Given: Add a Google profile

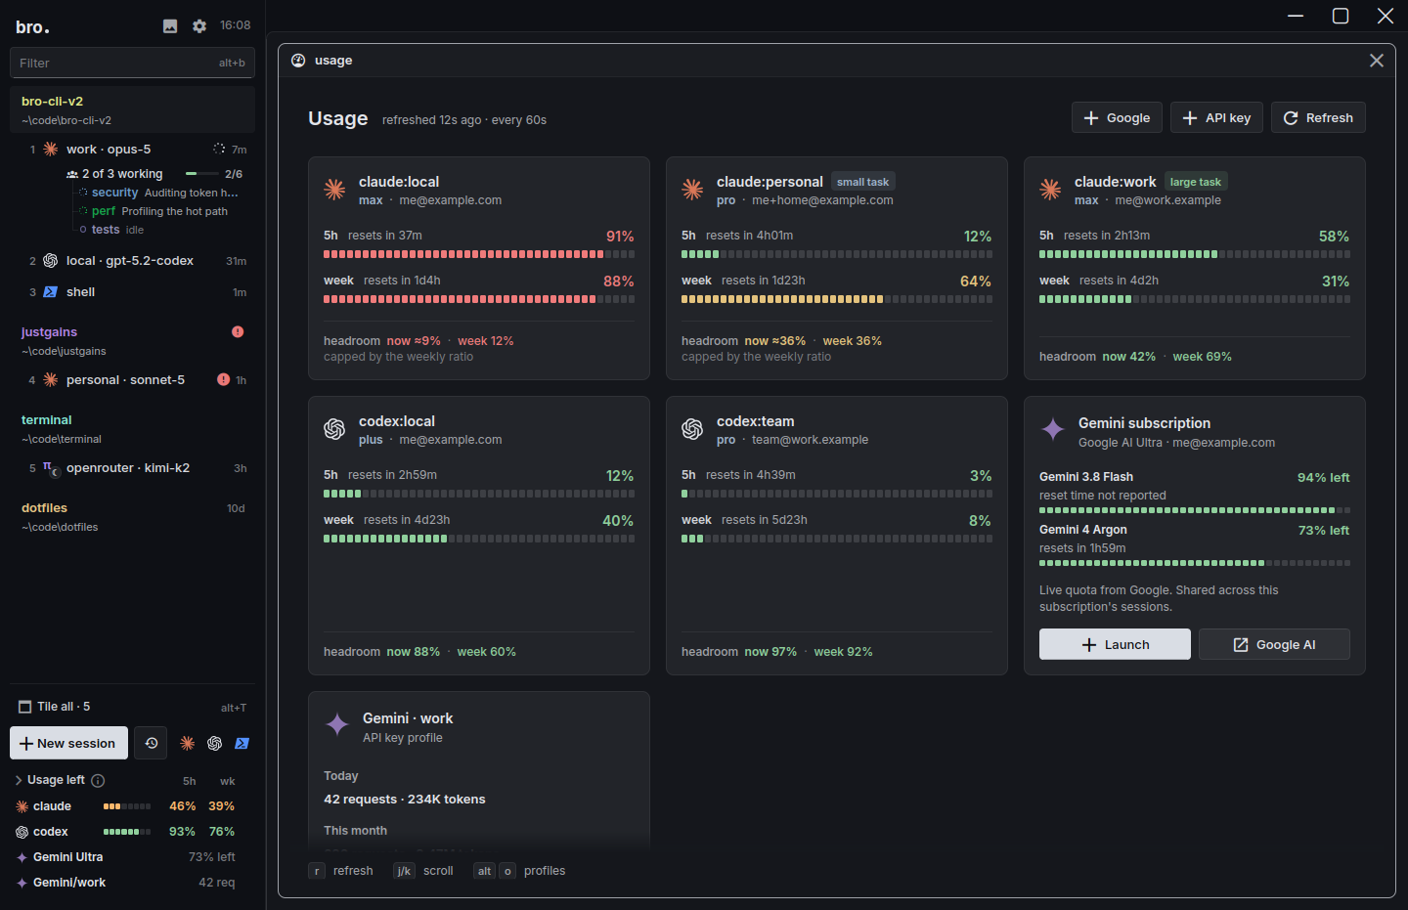Looking at the screenshot, I should click(1117, 117).
